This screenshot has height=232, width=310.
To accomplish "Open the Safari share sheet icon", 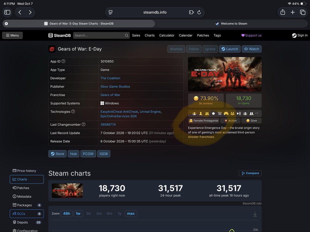I will (283, 12).
